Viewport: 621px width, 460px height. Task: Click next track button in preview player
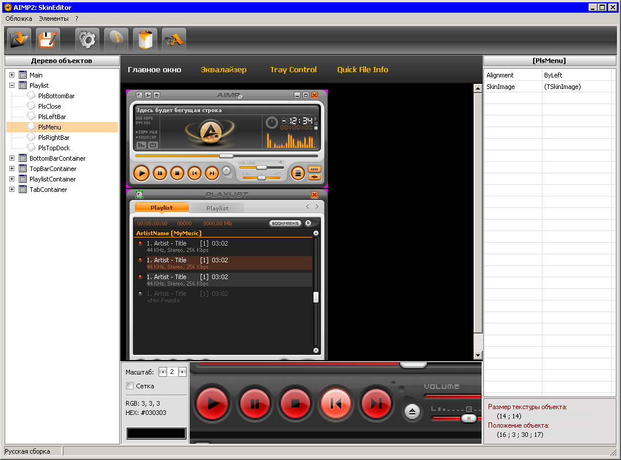pyautogui.click(x=212, y=173)
